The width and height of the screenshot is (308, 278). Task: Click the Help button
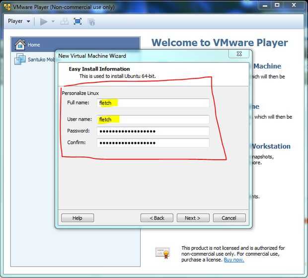click(77, 218)
